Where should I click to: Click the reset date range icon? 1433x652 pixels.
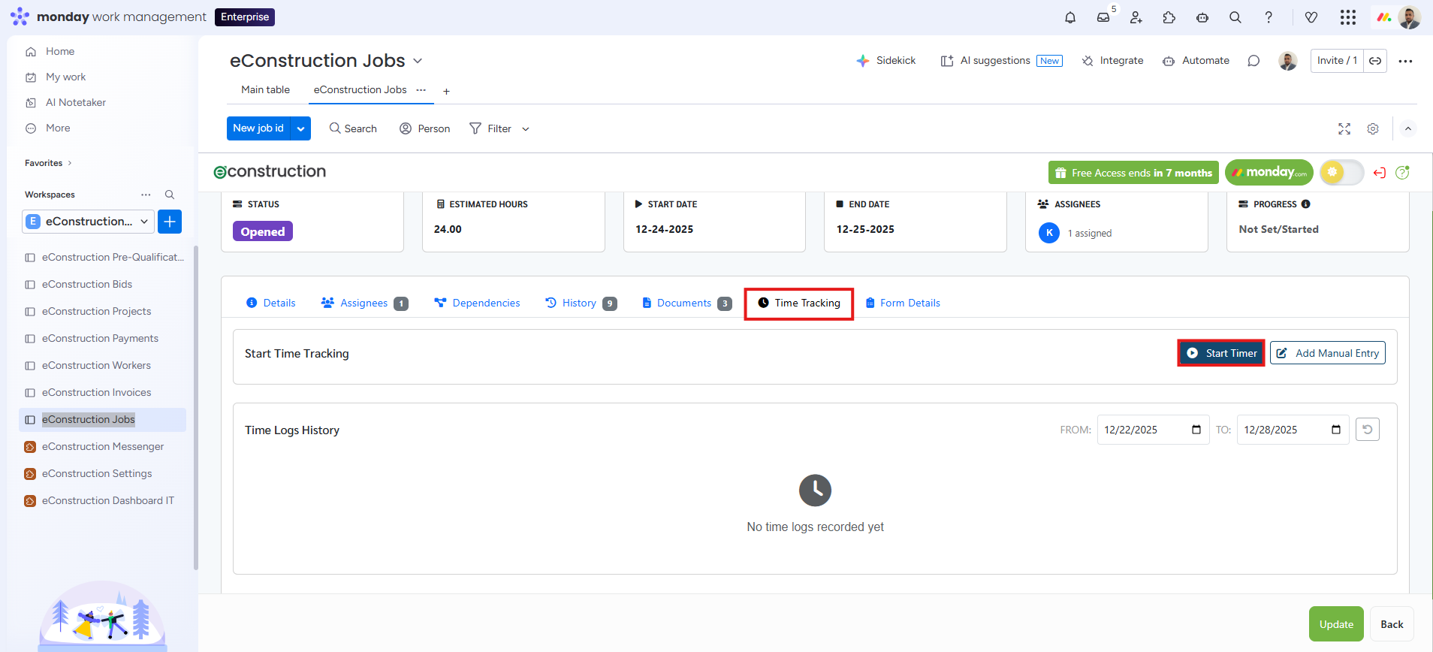pos(1368,430)
